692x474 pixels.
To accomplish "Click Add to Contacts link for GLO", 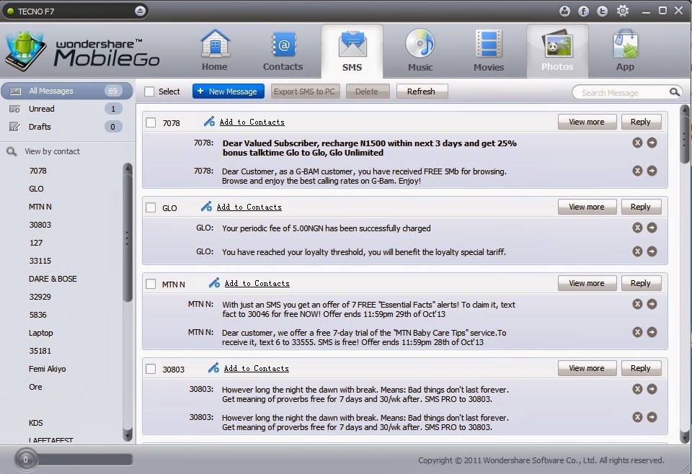I will [x=249, y=207].
